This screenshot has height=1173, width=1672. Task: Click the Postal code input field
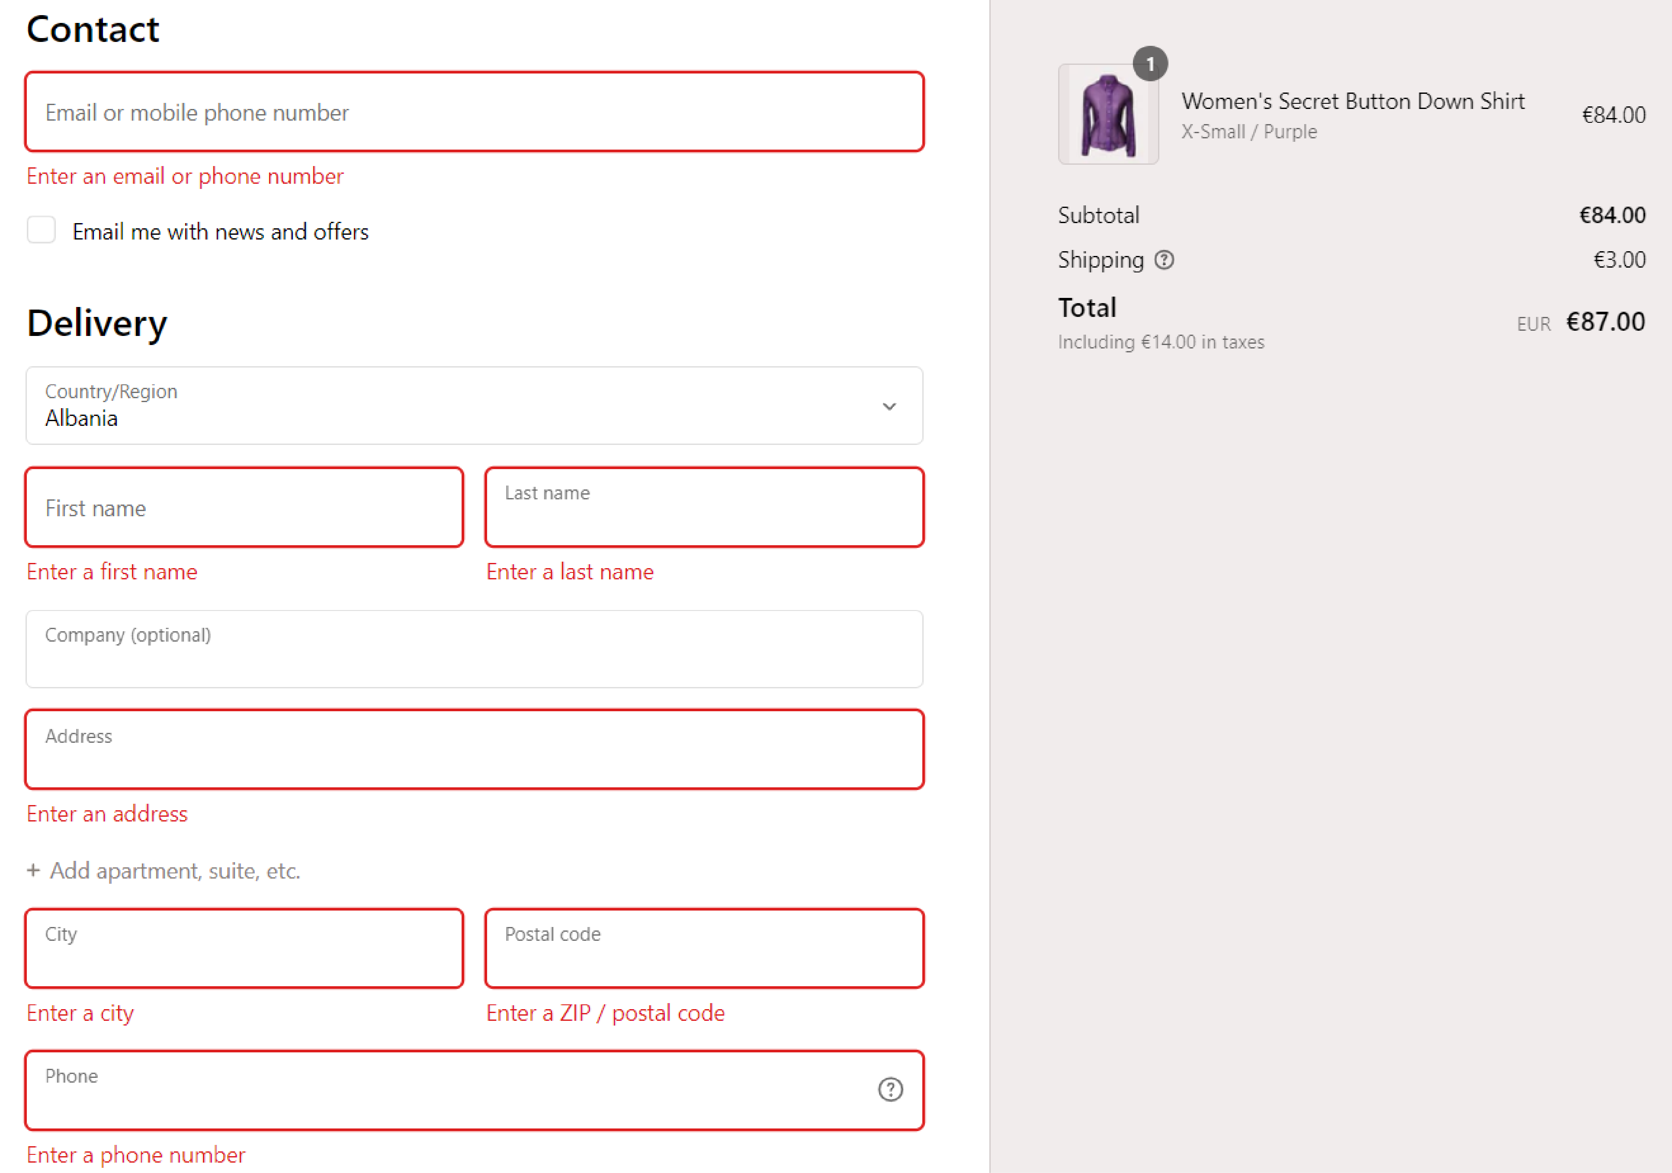703,948
